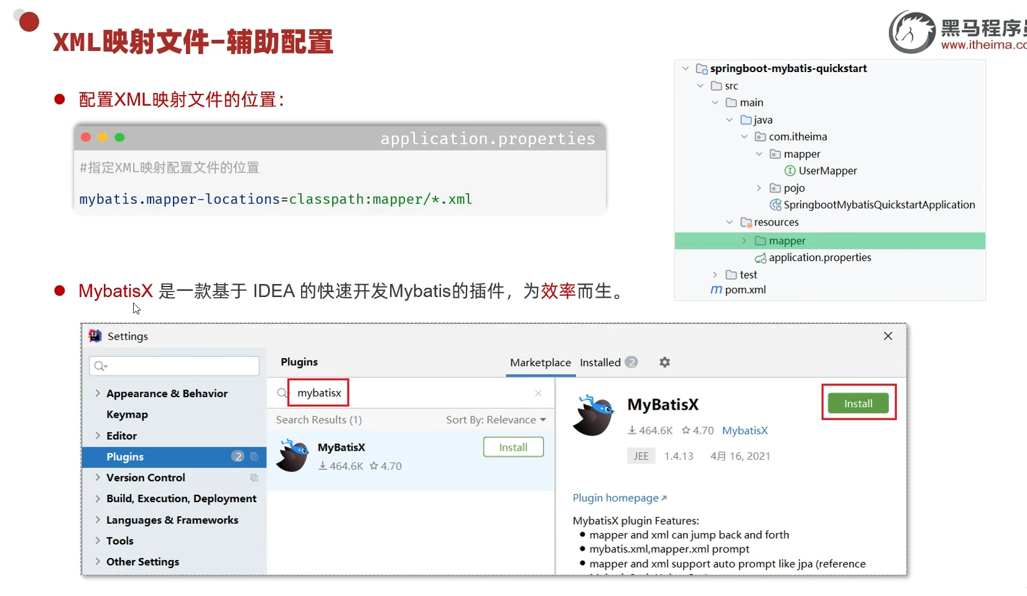Click the resources folder icon
The width and height of the screenshot is (1027, 596).
point(746,222)
